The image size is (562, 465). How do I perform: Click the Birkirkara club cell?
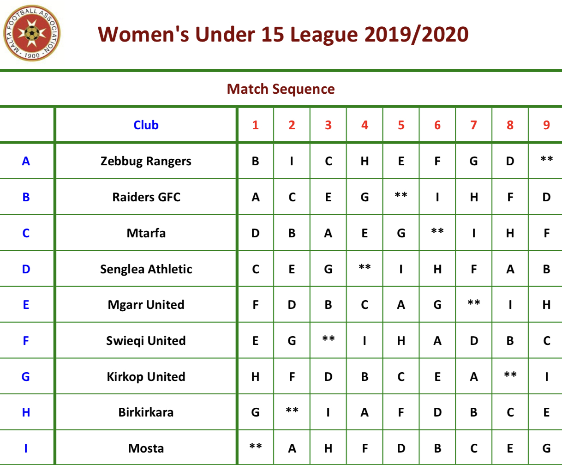tap(146, 412)
